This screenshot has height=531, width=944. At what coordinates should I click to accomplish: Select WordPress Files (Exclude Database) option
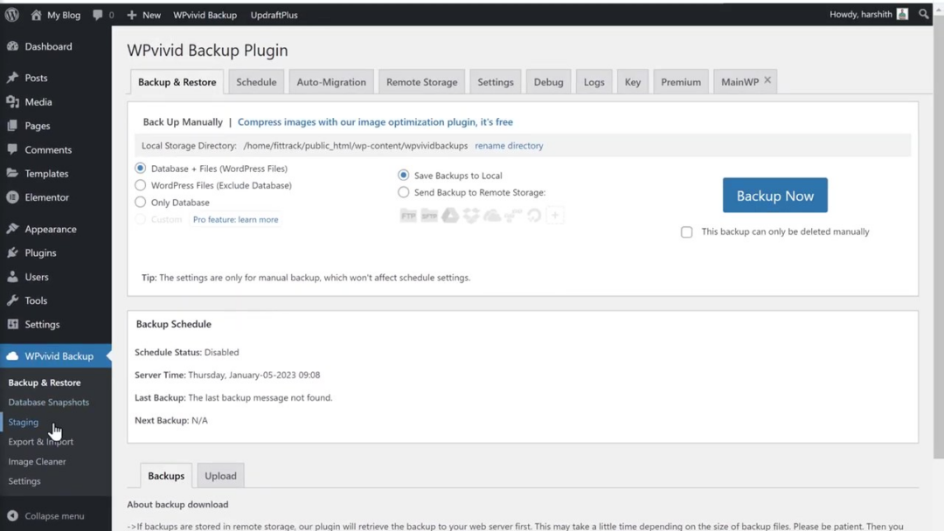click(x=140, y=185)
